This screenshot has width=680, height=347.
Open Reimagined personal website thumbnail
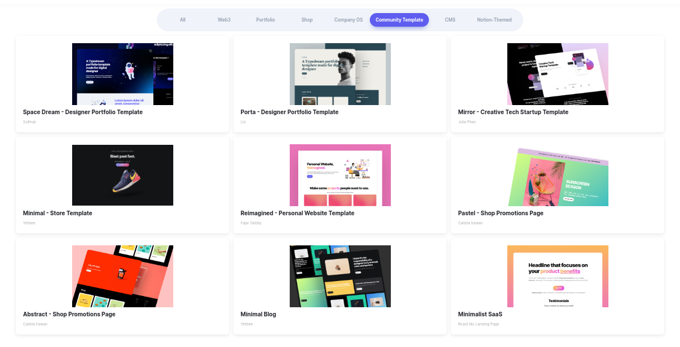click(x=340, y=175)
